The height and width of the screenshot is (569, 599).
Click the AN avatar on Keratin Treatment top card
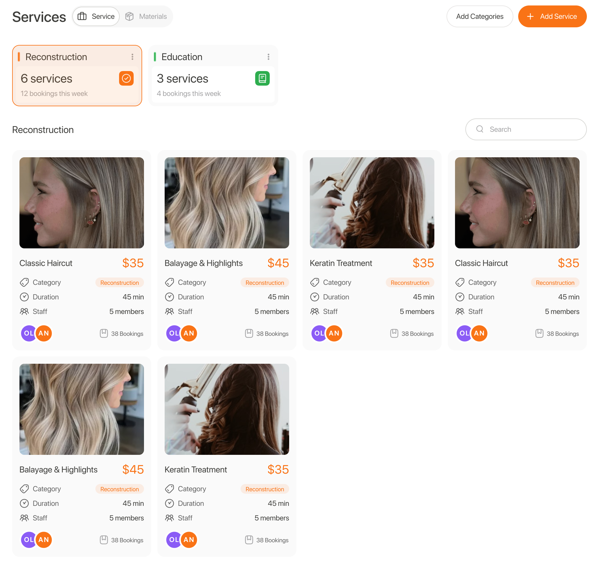334,333
